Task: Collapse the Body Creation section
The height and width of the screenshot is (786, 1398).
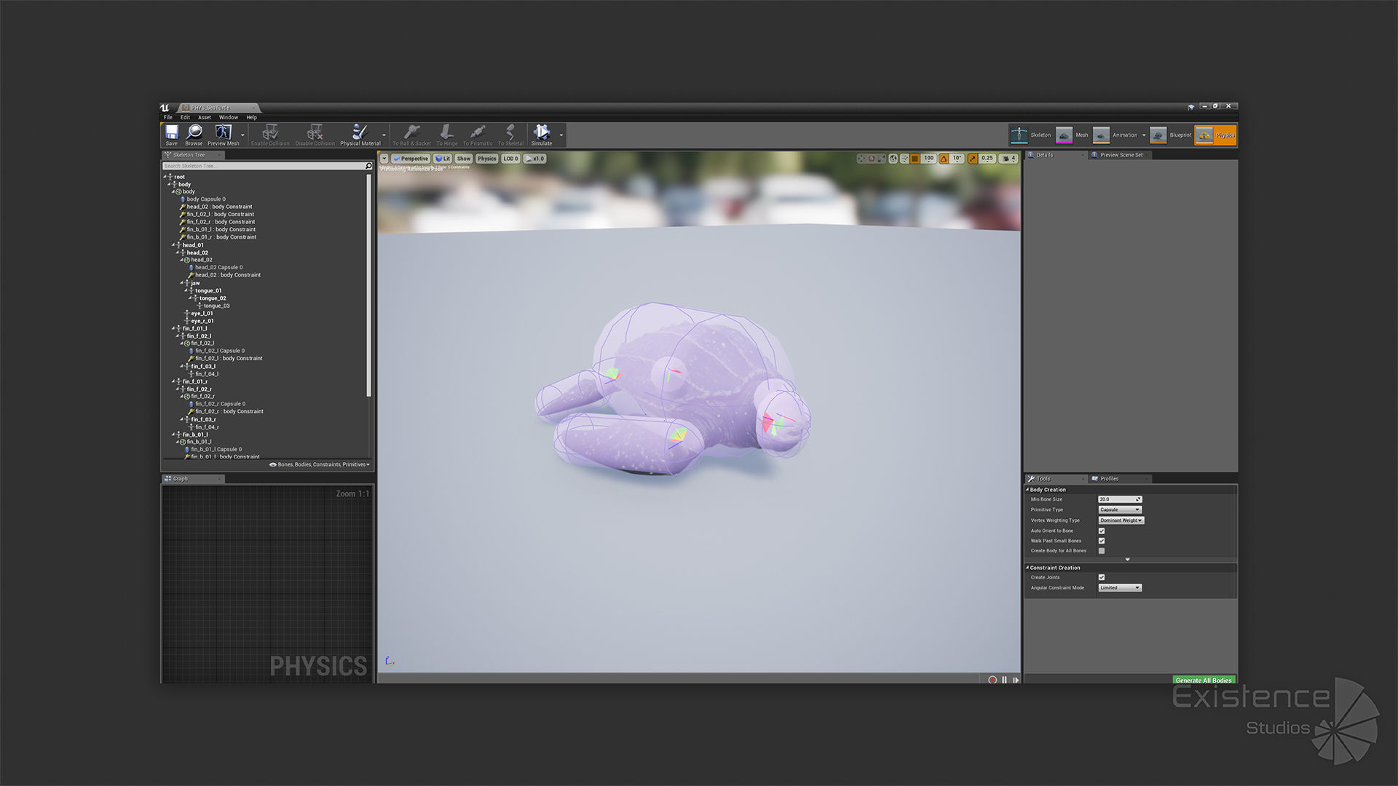Action: pos(1028,490)
